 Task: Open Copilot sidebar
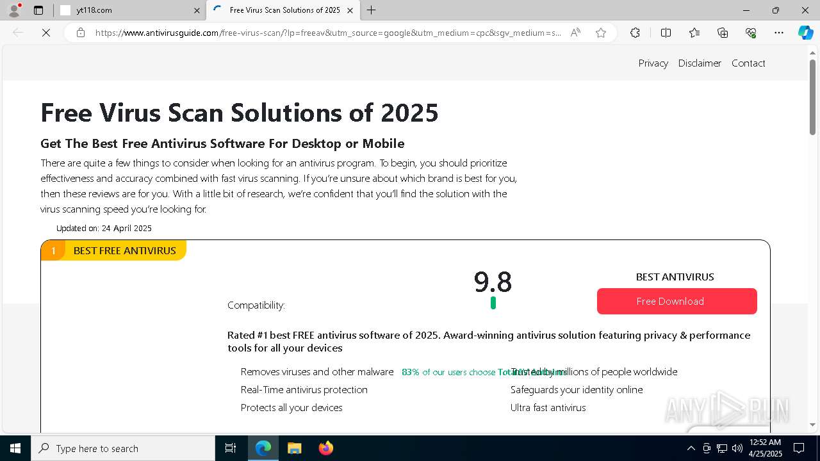click(x=805, y=33)
